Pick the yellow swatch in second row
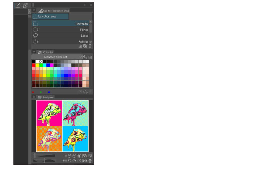This screenshot has height=170, width=266. point(37,65)
